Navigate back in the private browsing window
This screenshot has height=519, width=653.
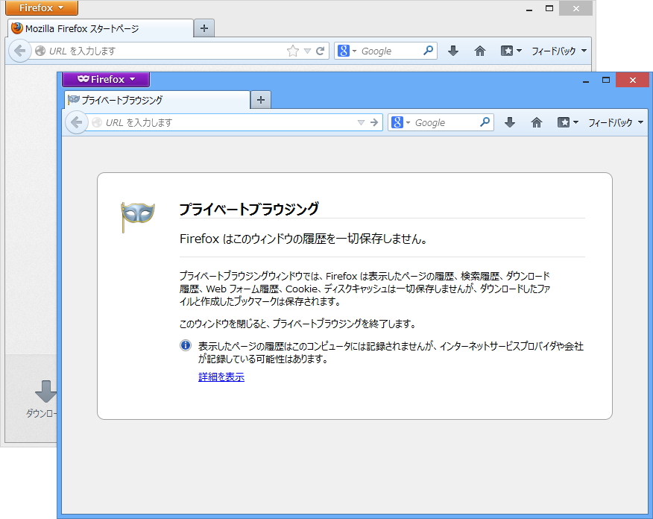(x=77, y=122)
